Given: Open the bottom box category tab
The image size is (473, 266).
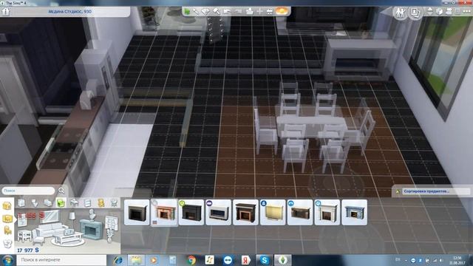Looking at the screenshot, I should point(7,243).
